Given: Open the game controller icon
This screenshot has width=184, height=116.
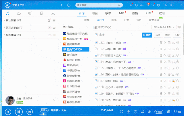Looking at the screenshot, I should pyautogui.click(x=142, y=5).
